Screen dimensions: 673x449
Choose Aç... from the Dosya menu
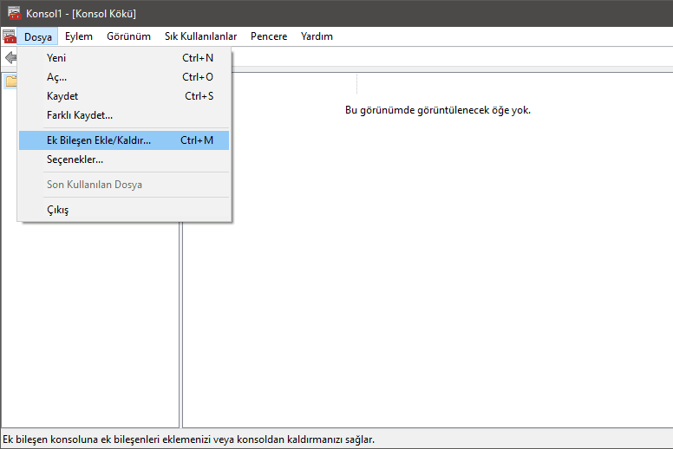tap(124, 77)
